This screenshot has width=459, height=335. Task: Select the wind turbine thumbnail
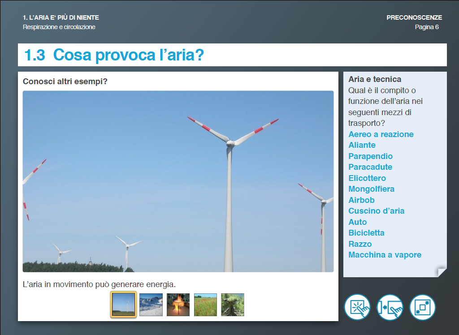(123, 305)
